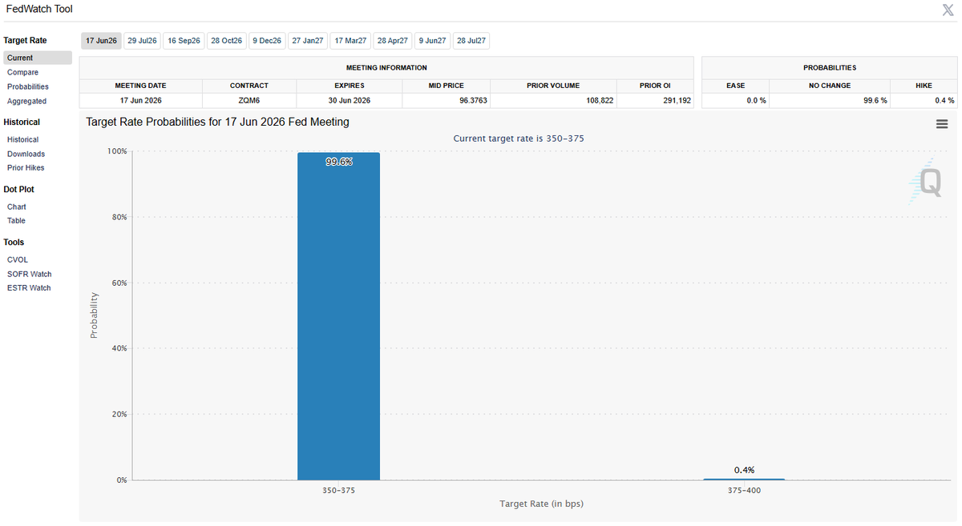
Task: Click the 30 Jun 2026 expiry cell
Action: point(350,100)
